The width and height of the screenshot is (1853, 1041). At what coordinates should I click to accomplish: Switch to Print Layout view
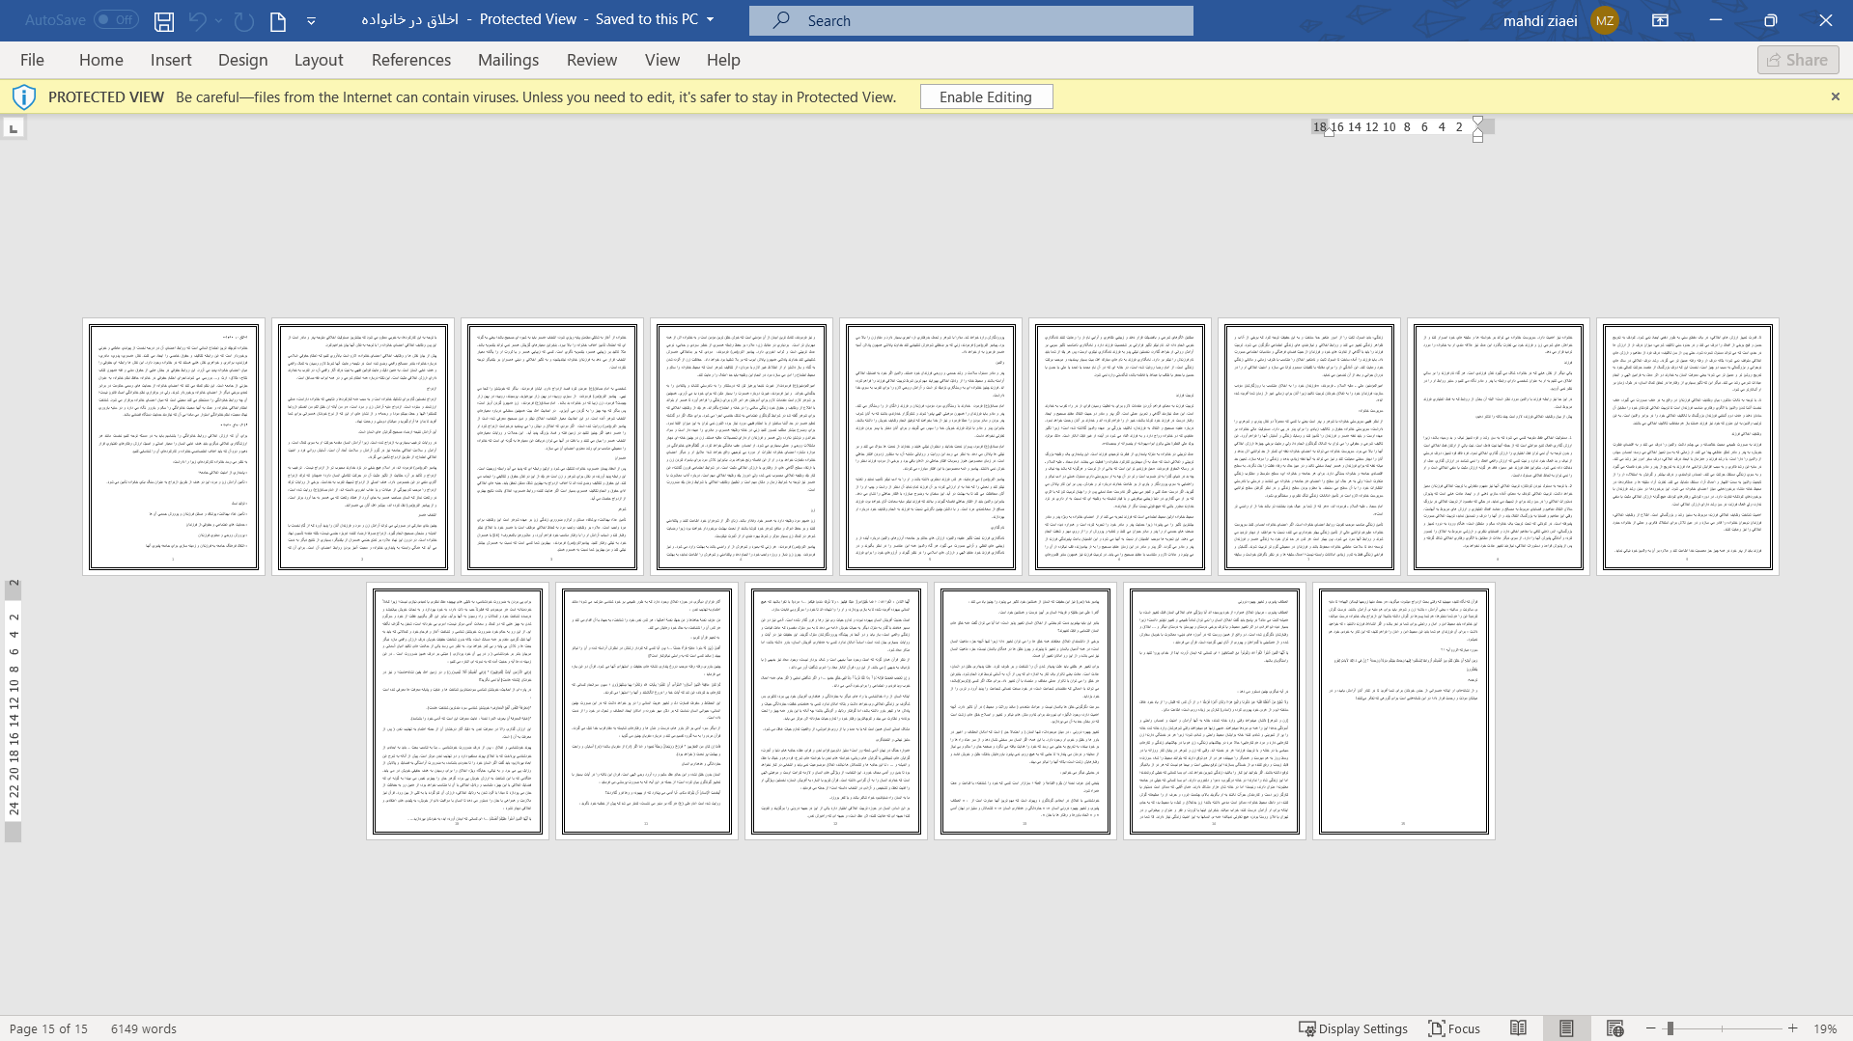pos(1566,1028)
